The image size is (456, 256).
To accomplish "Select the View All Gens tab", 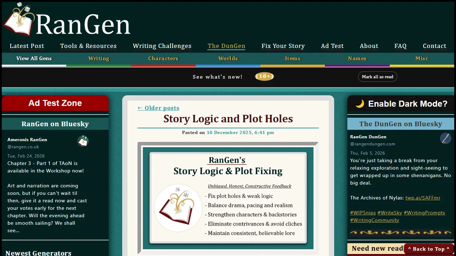I will coord(34,58).
